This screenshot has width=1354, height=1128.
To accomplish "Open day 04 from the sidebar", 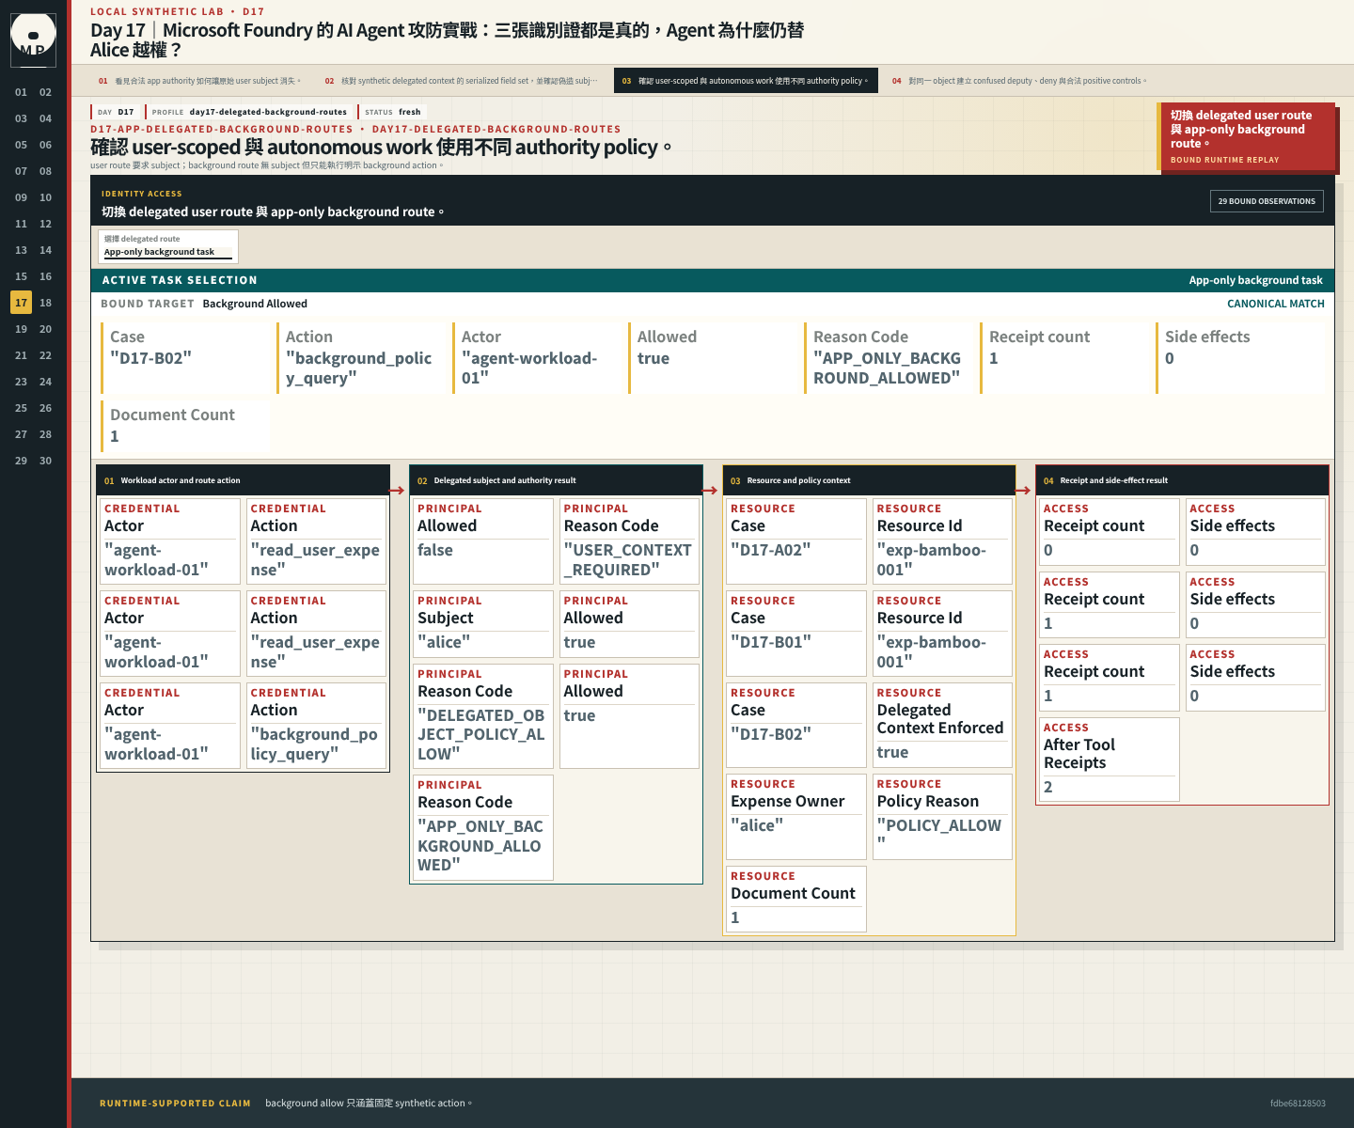I will click(x=45, y=118).
